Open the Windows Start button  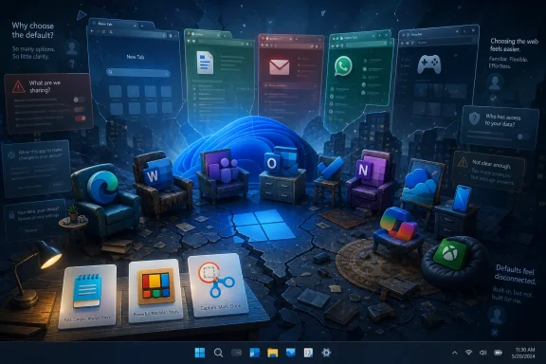(x=200, y=353)
